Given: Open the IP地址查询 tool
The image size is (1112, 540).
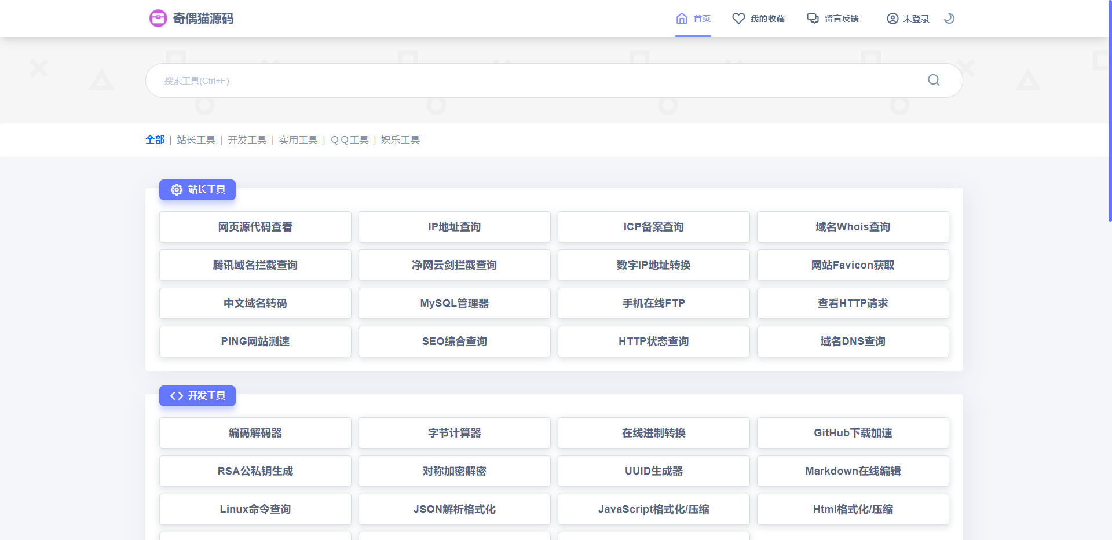Looking at the screenshot, I should (x=455, y=227).
